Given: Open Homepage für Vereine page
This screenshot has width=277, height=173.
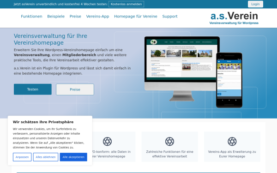Looking at the screenshot, I should point(135,17).
